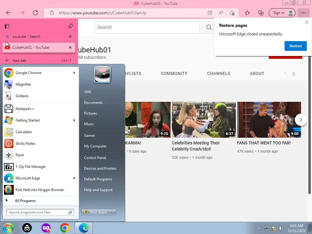The image size is (312, 234).
Task: Show hidden system tray icons
Action: [x=259, y=228]
